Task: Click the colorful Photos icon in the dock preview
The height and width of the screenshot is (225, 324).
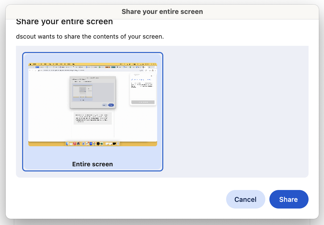Action: [87, 144]
